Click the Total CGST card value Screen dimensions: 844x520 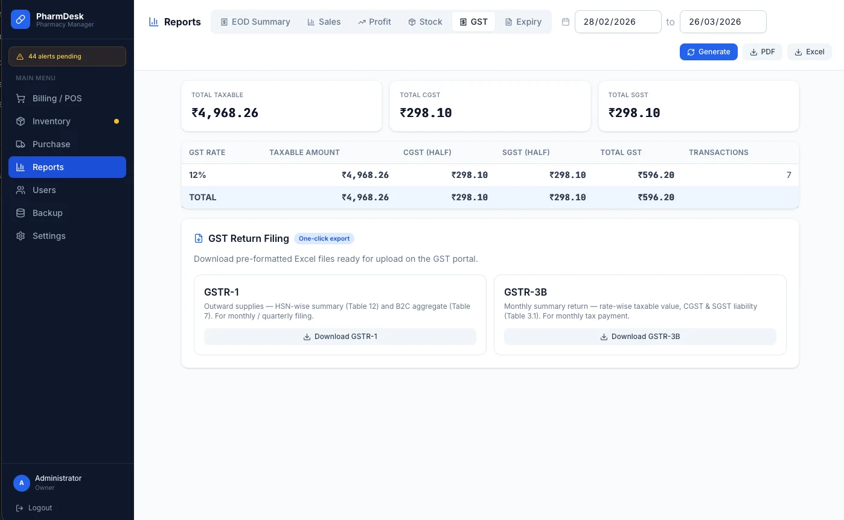pyautogui.click(x=426, y=113)
